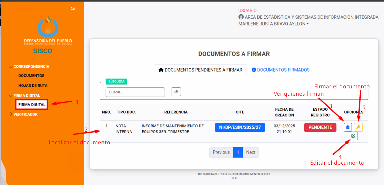Collapse the sidebar with the menu icon
This screenshot has height=185, width=384.
(73, 8)
